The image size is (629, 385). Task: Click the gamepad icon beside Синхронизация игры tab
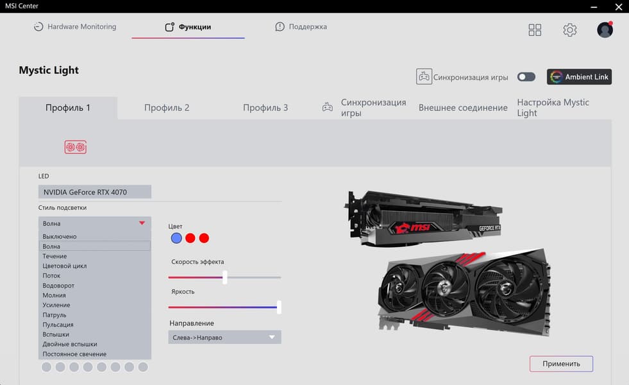[x=328, y=108]
